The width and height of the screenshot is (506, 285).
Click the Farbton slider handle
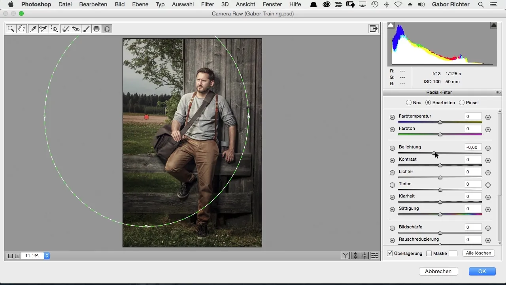point(440,135)
